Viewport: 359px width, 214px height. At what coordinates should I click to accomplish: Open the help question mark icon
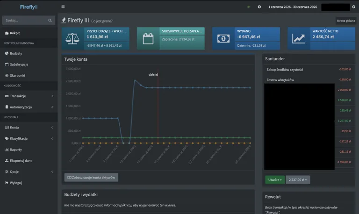pos(259,7)
